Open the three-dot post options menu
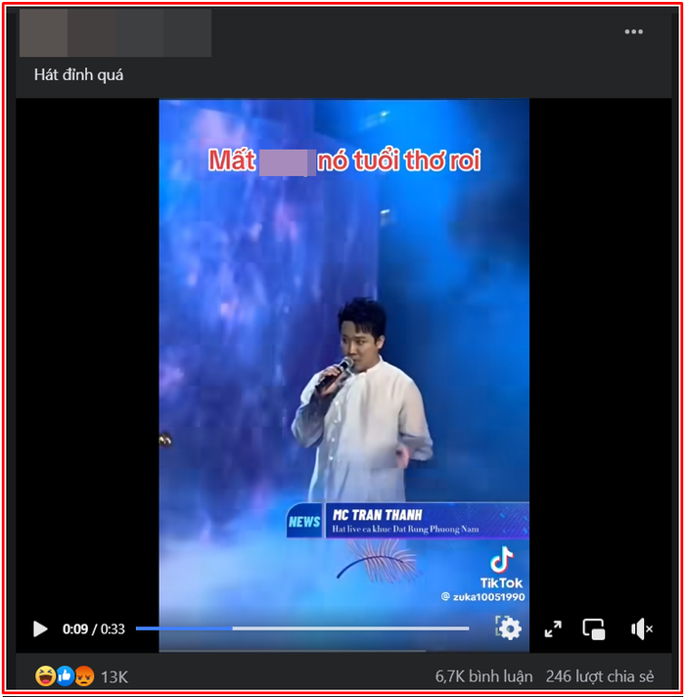The image size is (685, 697). [633, 31]
